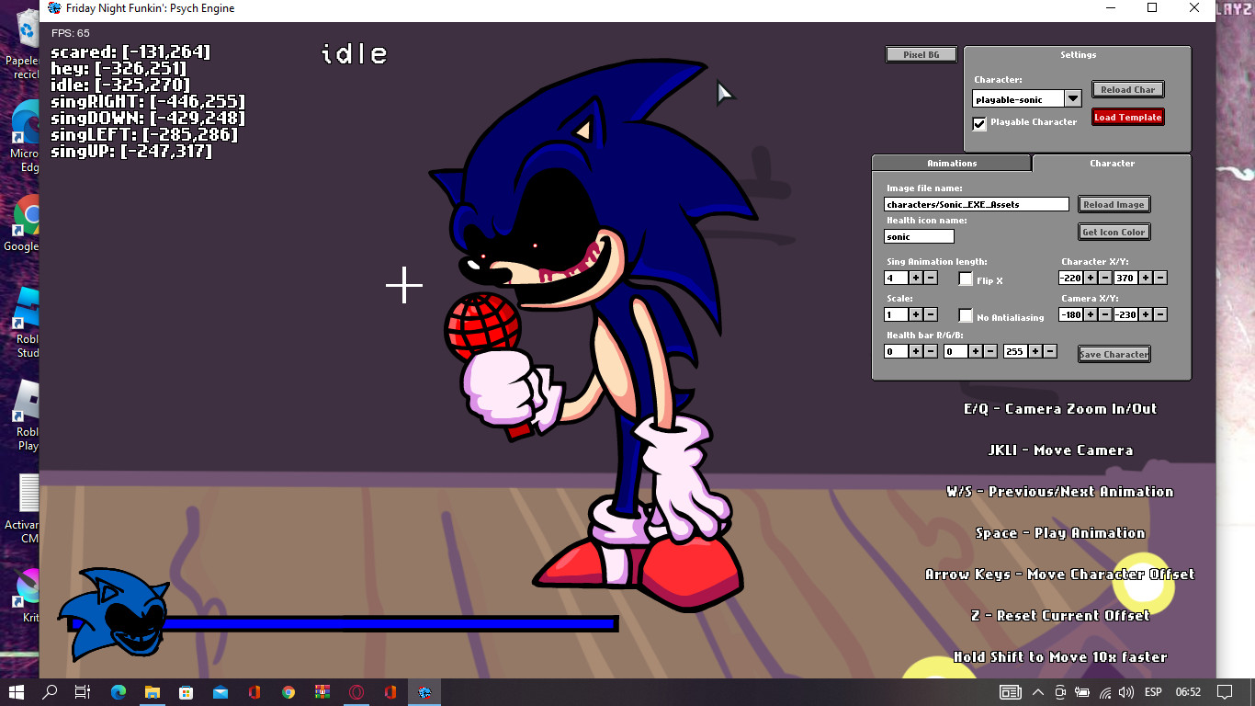Viewport: 1255px width, 706px height.
Task: Open Mail app from the taskbar
Action: [x=220, y=692]
